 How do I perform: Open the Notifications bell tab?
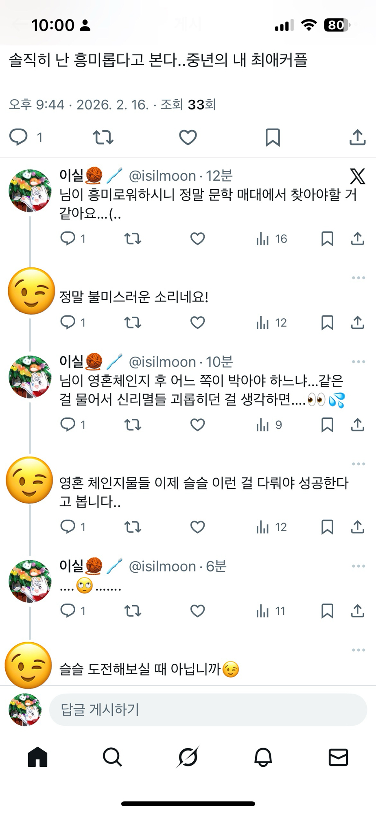[x=263, y=757]
